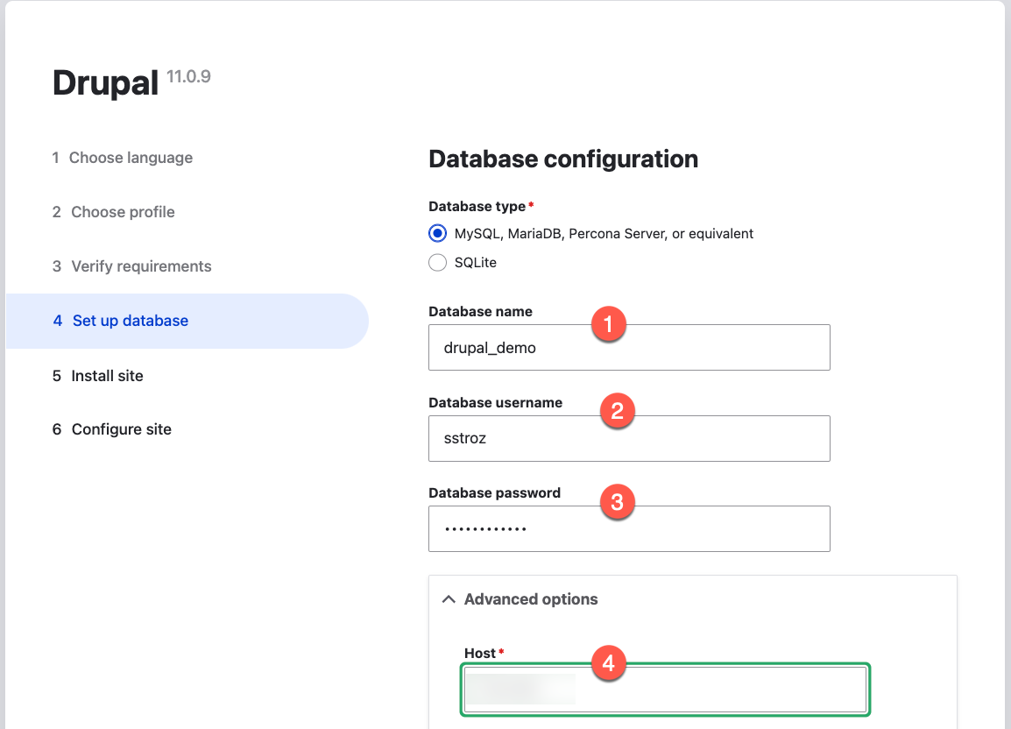Screen dimensions: 1011x729
Task: Choose the SQLite database type radio button
Action: coord(437,263)
